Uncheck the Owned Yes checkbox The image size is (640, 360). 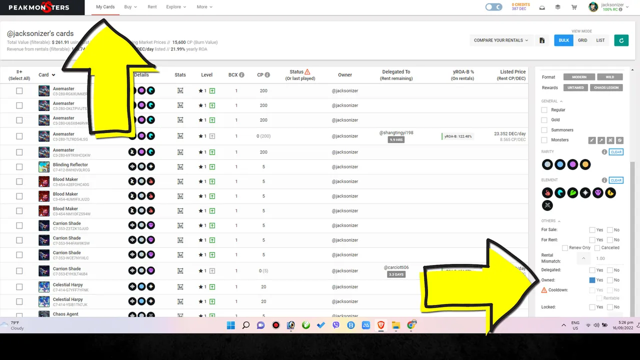pos(592,280)
